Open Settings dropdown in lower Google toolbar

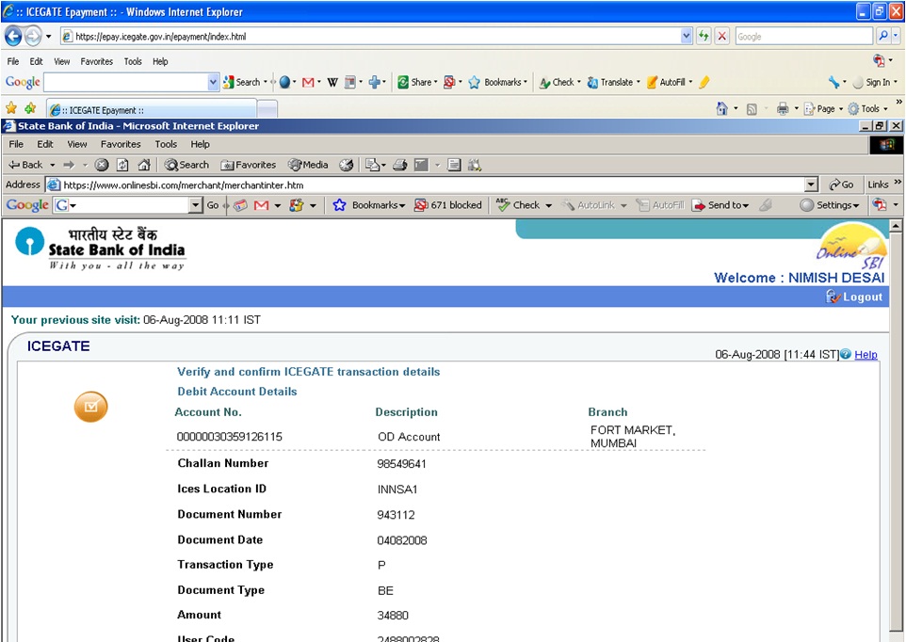point(830,205)
